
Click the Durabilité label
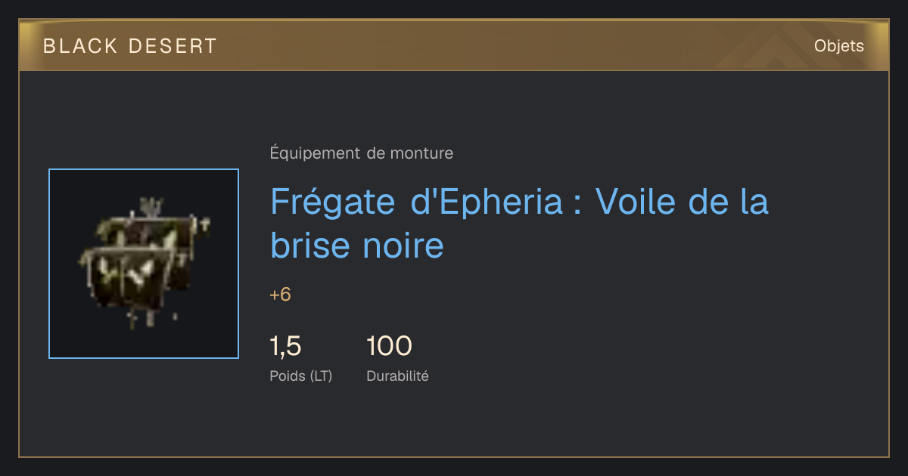[x=397, y=376]
